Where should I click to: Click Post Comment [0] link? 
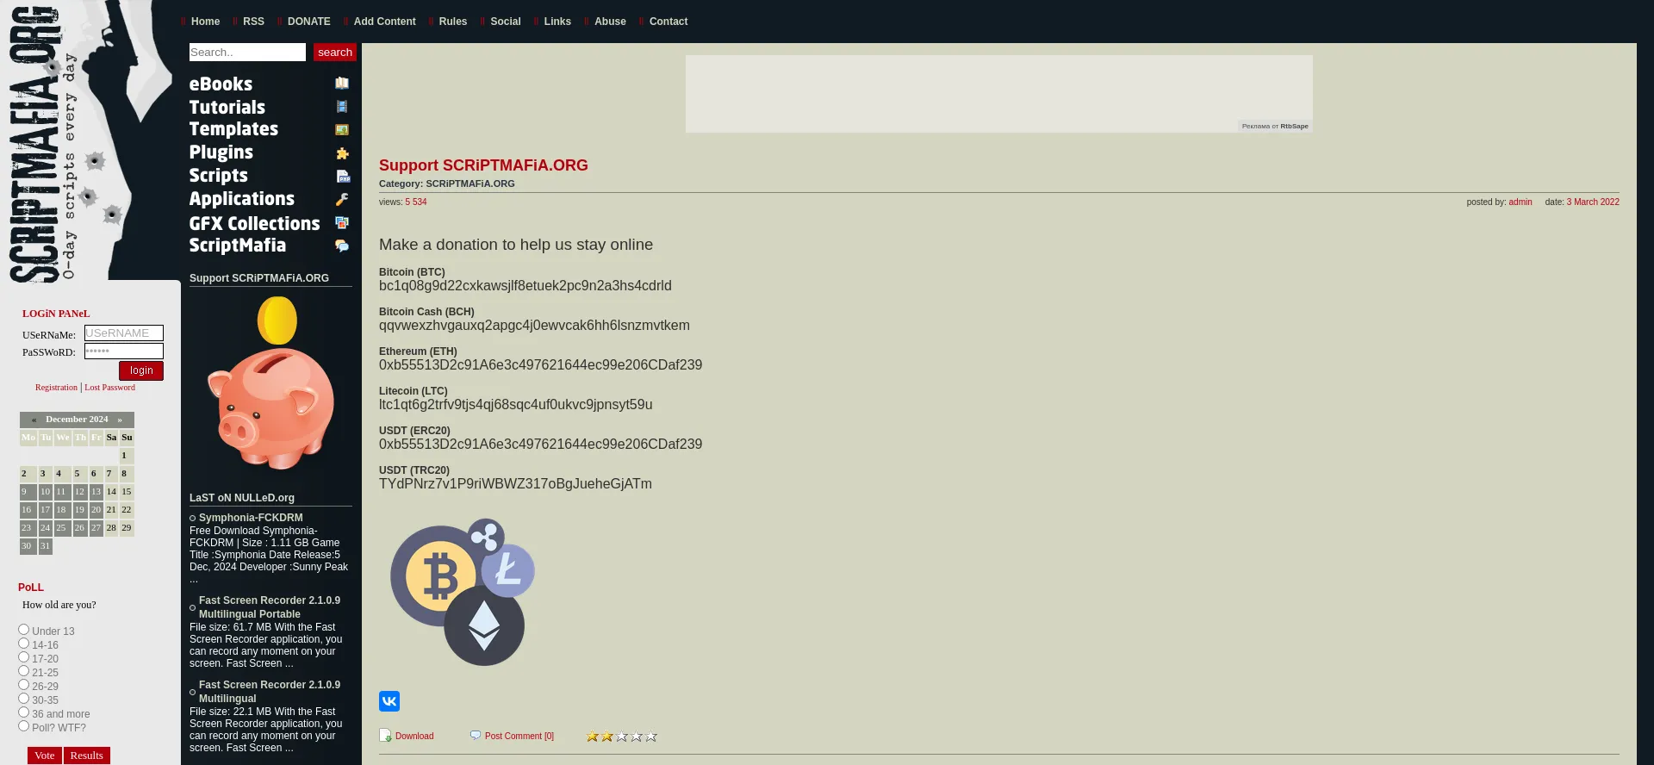[x=519, y=737]
